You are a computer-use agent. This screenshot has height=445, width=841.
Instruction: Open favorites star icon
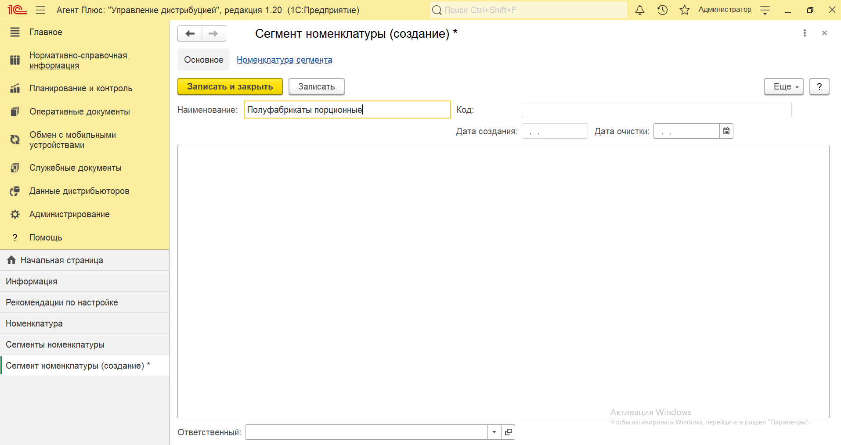point(684,10)
